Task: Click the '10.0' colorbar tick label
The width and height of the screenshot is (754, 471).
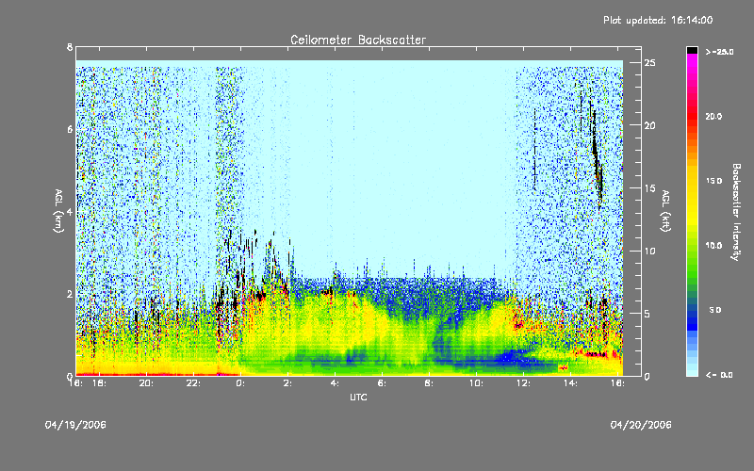Action: pyautogui.click(x=713, y=246)
